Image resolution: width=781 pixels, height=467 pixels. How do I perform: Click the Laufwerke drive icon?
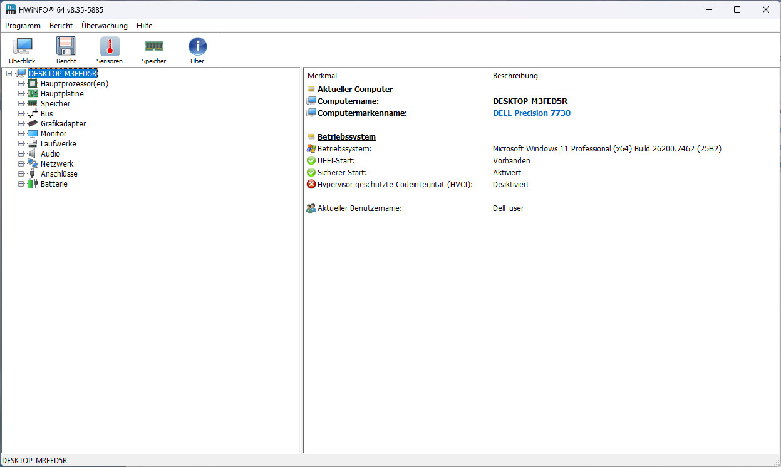click(x=33, y=144)
